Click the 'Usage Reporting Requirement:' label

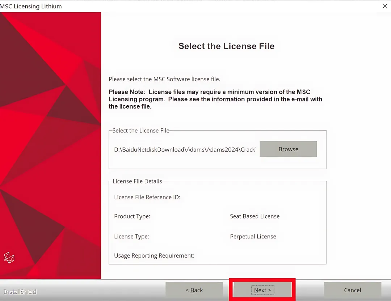click(154, 256)
